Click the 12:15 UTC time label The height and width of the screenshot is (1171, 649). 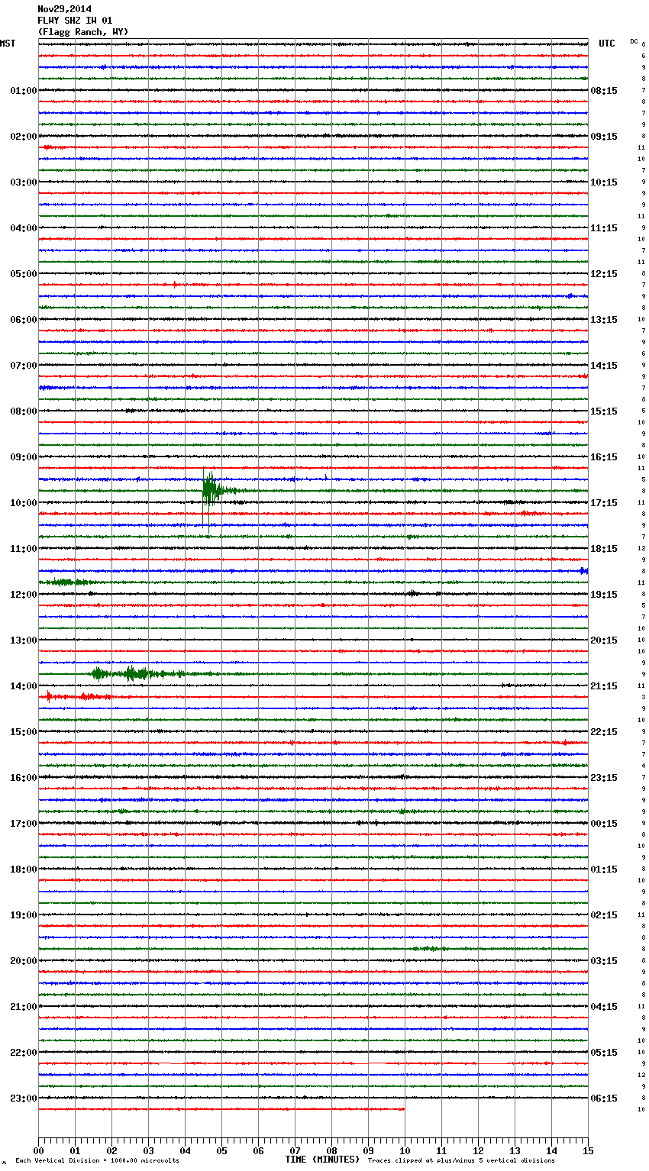click(x=604, y=274)
